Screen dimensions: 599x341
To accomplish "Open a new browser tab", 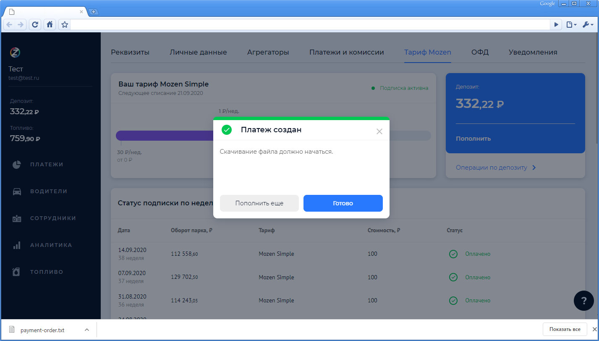I will [x=93, y=12].
